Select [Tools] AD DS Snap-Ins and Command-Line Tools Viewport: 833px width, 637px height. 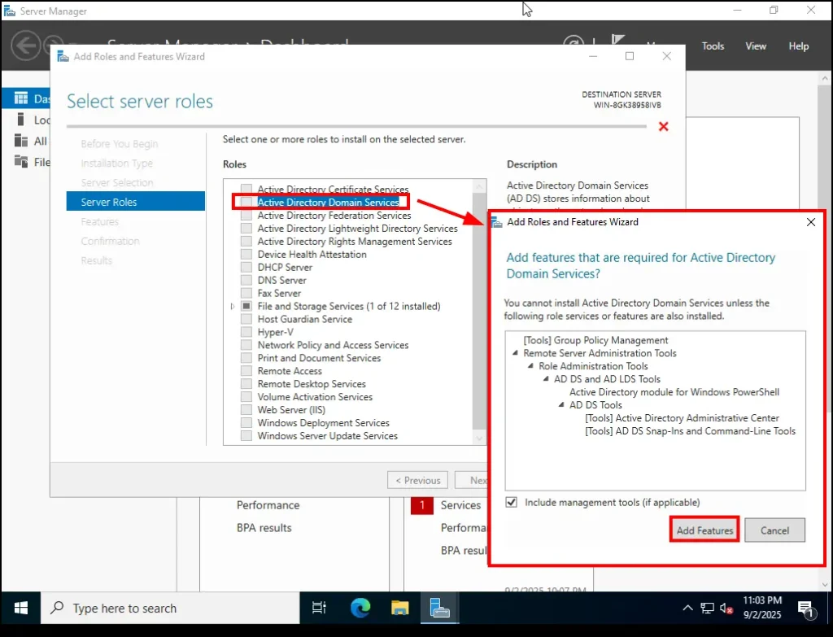coord(690,431)
